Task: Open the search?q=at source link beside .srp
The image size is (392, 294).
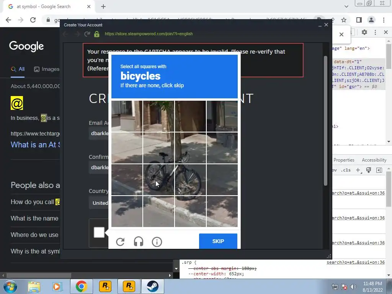Action: 356,262
